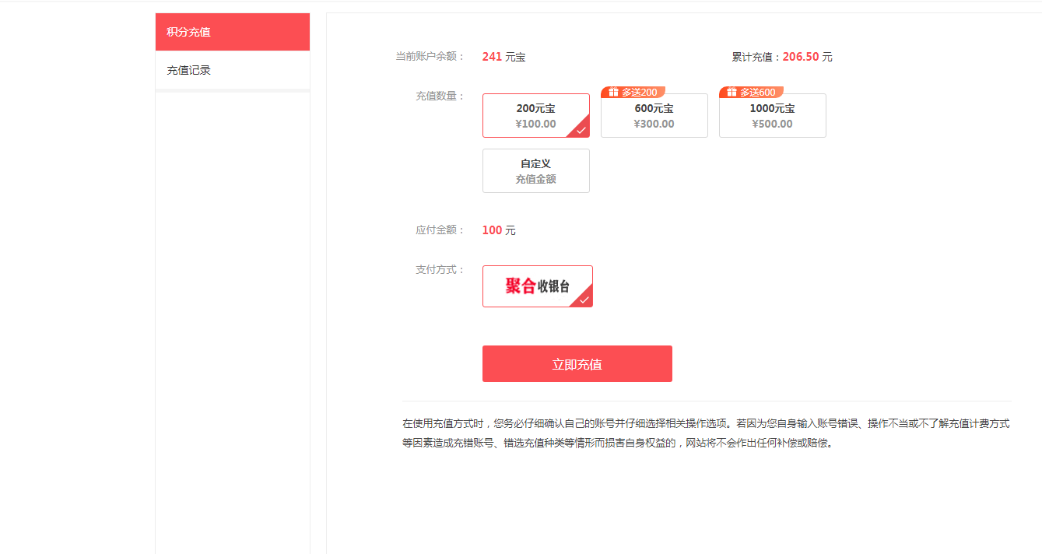Click the checkmark corner on the 聚合收银台 card
The image size is (1042, 554).
(x=584, y=300)
